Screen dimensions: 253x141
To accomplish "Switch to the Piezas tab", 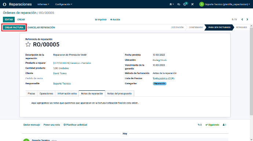I will 31,94.
